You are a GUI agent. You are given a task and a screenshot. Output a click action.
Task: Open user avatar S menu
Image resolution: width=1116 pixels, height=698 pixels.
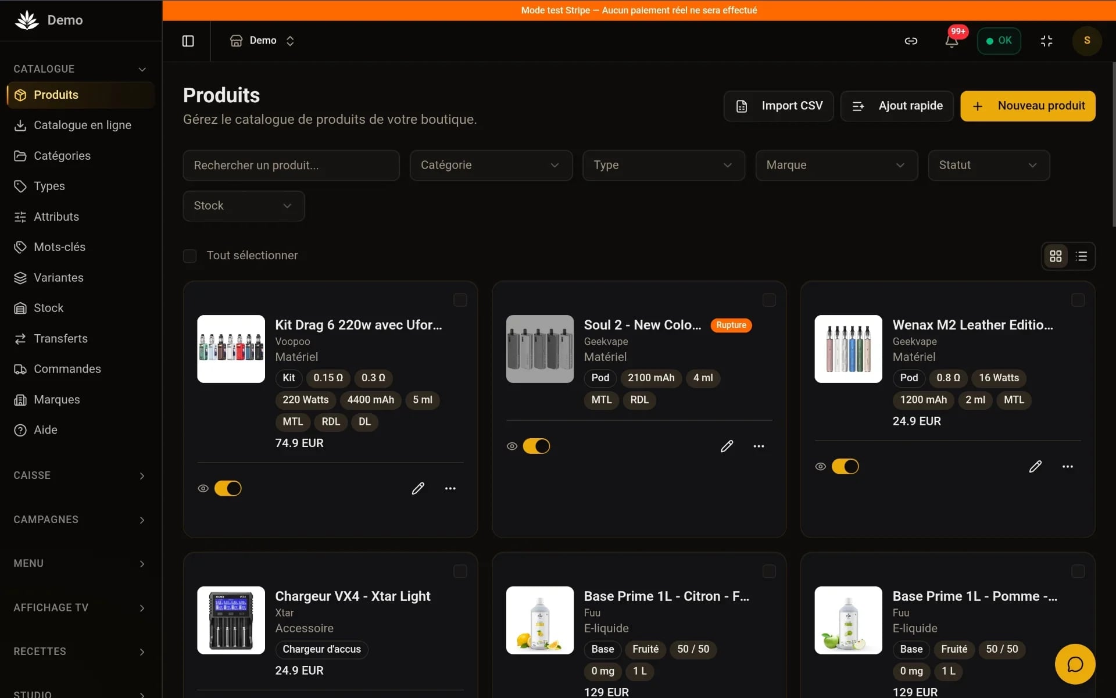(1087, 41)
